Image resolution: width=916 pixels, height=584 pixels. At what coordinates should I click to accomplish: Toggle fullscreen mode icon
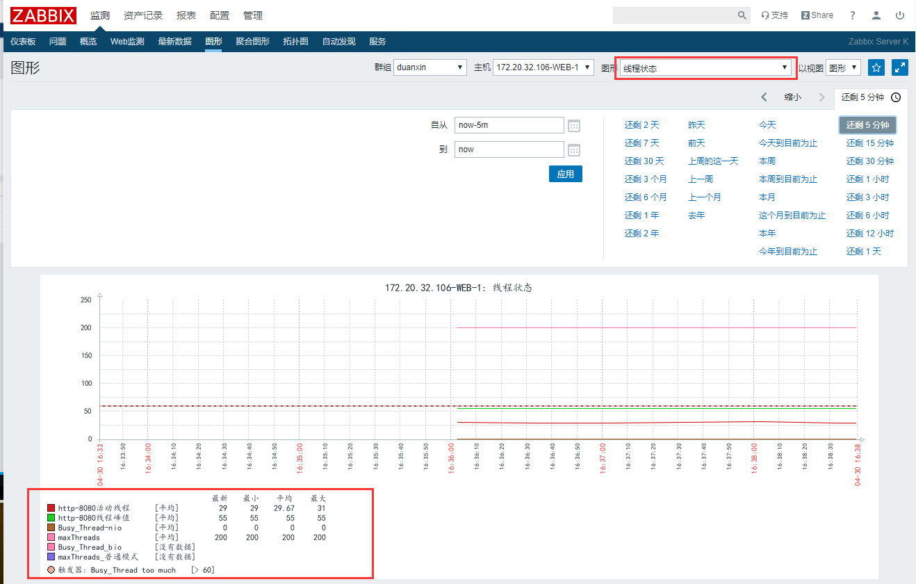(900, 67)
